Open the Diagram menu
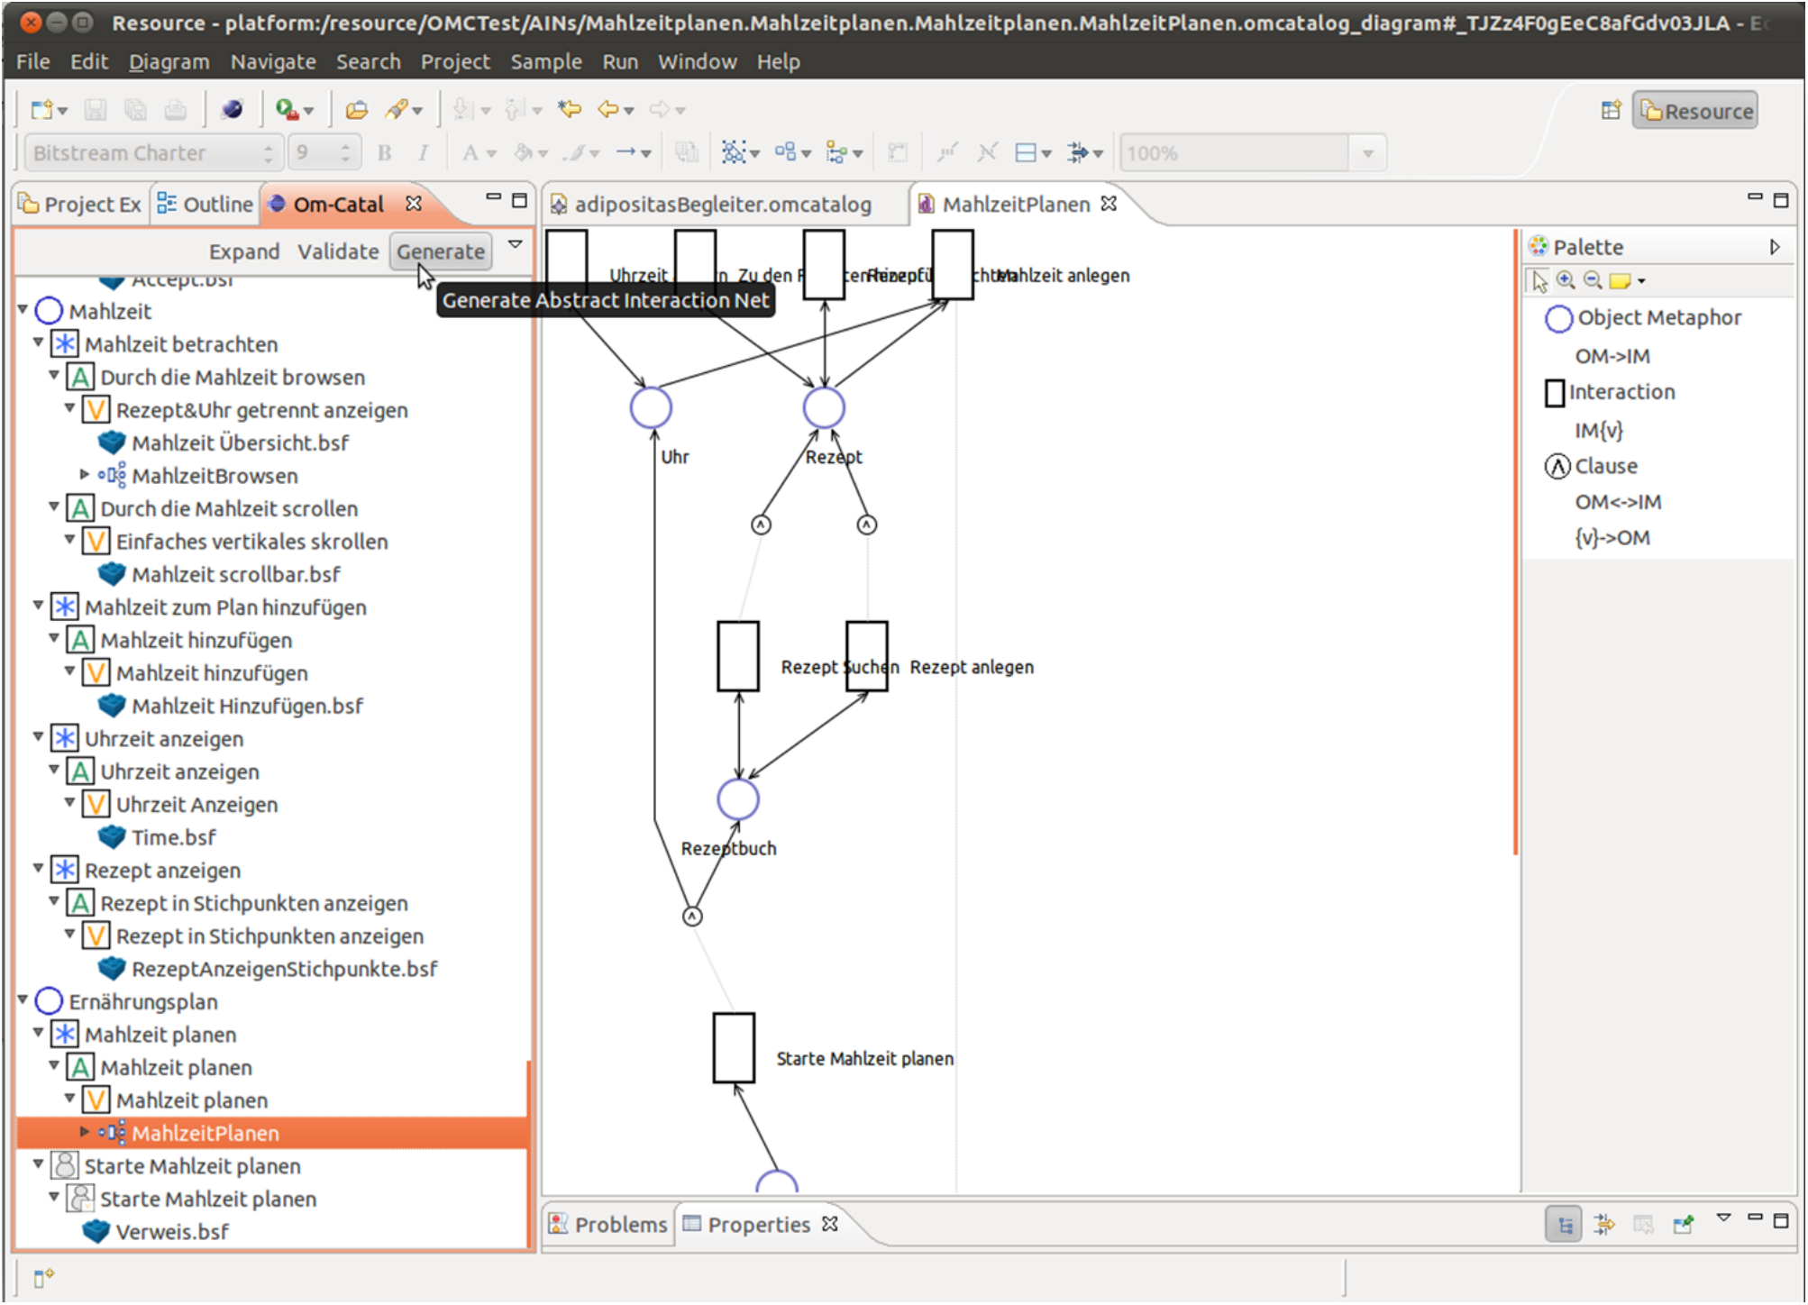Image resolution: width=1808 pixels, height=1305 pixels. click(169, 61)
